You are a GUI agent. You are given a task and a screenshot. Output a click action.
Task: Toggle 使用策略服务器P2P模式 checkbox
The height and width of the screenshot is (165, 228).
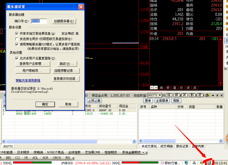17,44
